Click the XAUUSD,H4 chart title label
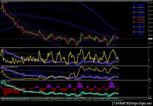This screenshot has height=106, width=153. click(5, 2)
